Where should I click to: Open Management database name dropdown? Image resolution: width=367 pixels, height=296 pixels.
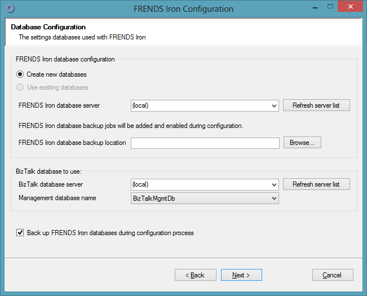(x=205, y=198)
